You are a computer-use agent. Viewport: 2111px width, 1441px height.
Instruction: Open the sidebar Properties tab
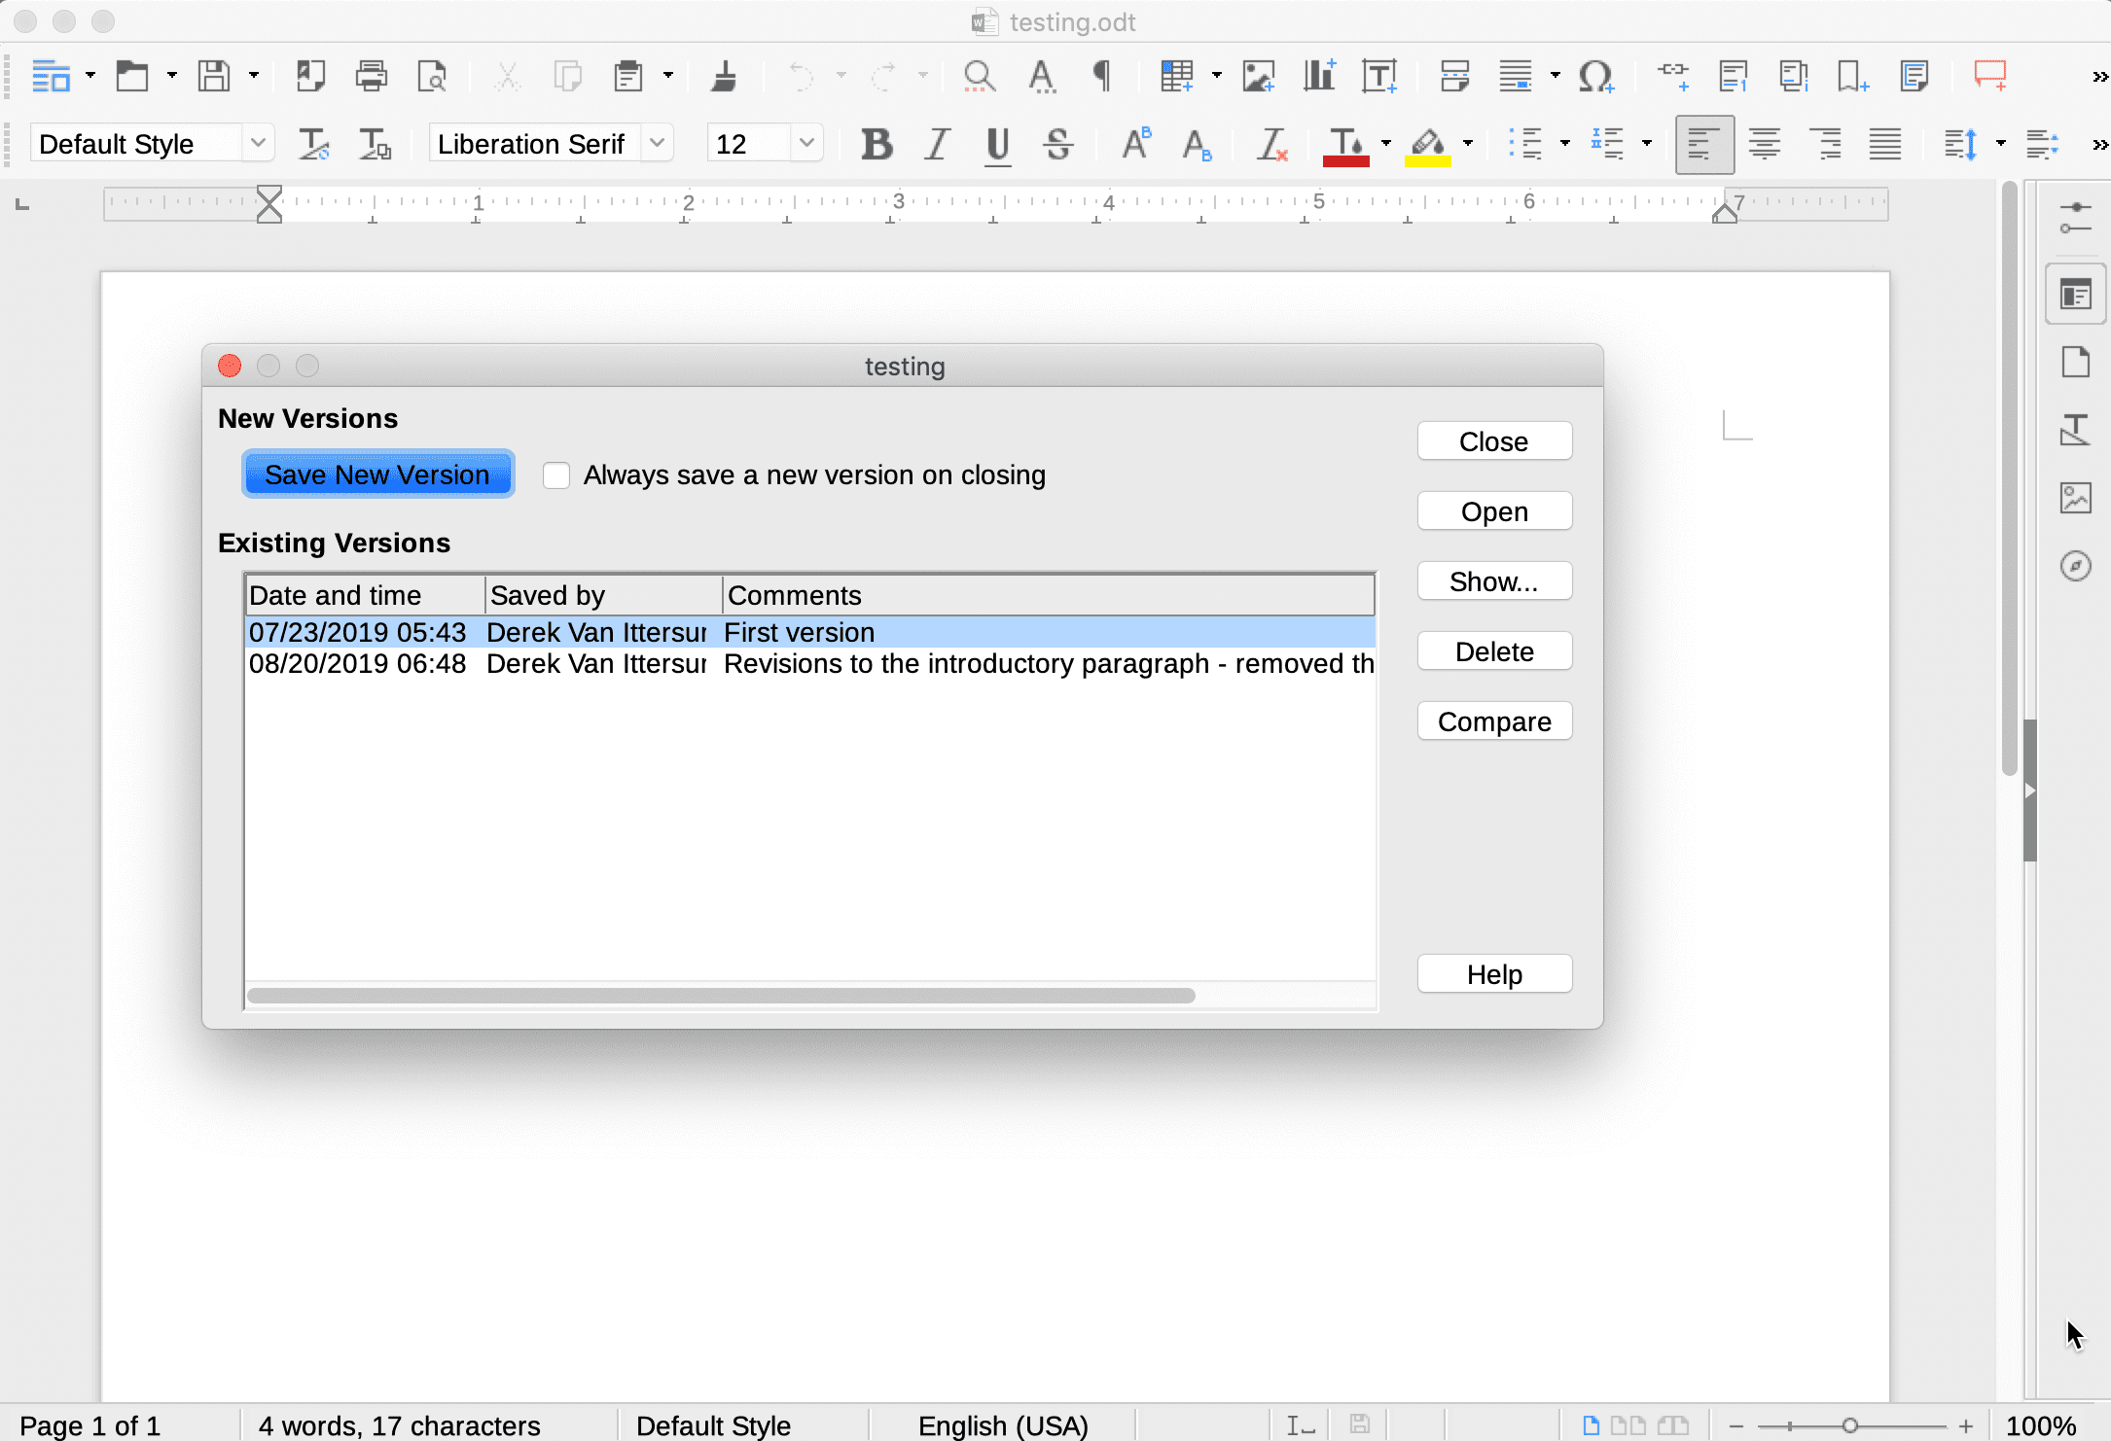coord(2076,295)
